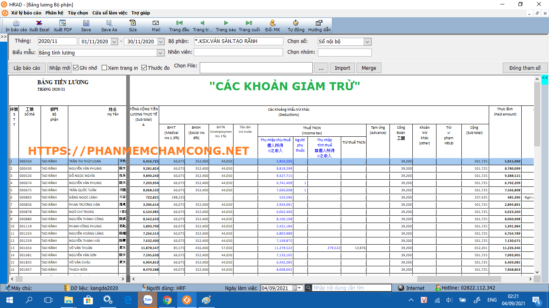Expand the left side panel arrows

point(3,36)
